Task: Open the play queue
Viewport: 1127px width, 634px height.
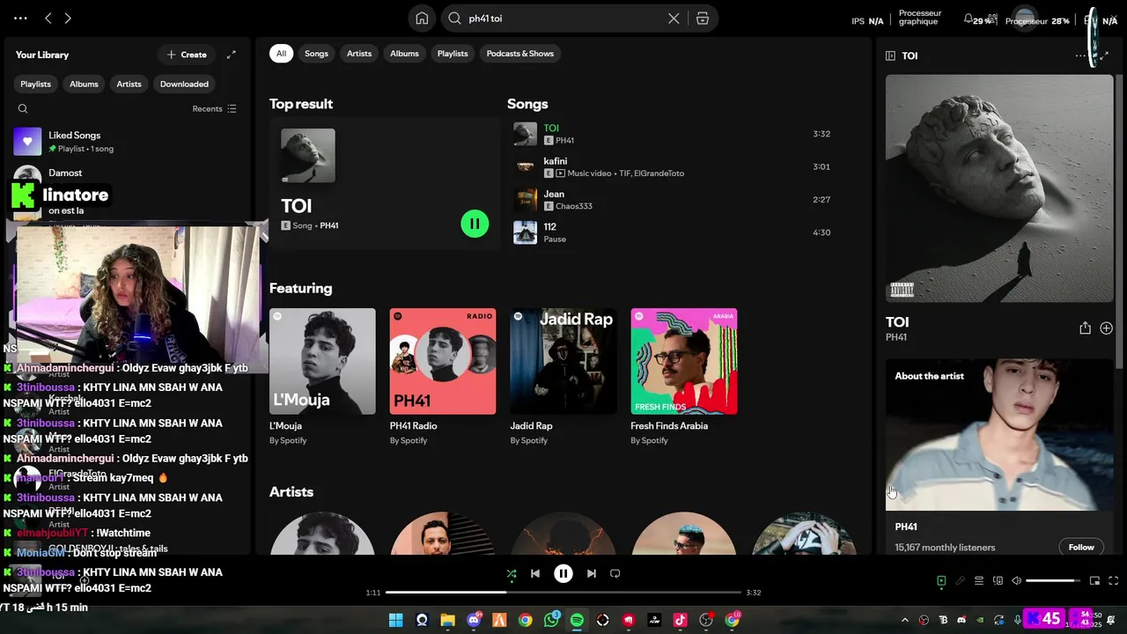Action: coord(979,581)
